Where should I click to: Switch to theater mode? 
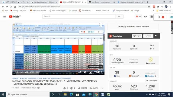tap(95, 72)
